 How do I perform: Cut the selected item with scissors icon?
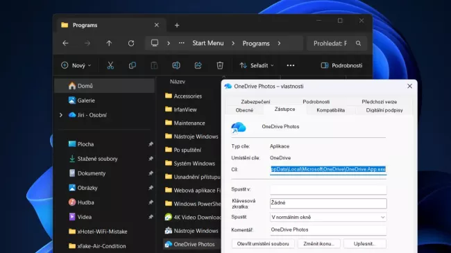pyautogui.click(x=110, y=66)
